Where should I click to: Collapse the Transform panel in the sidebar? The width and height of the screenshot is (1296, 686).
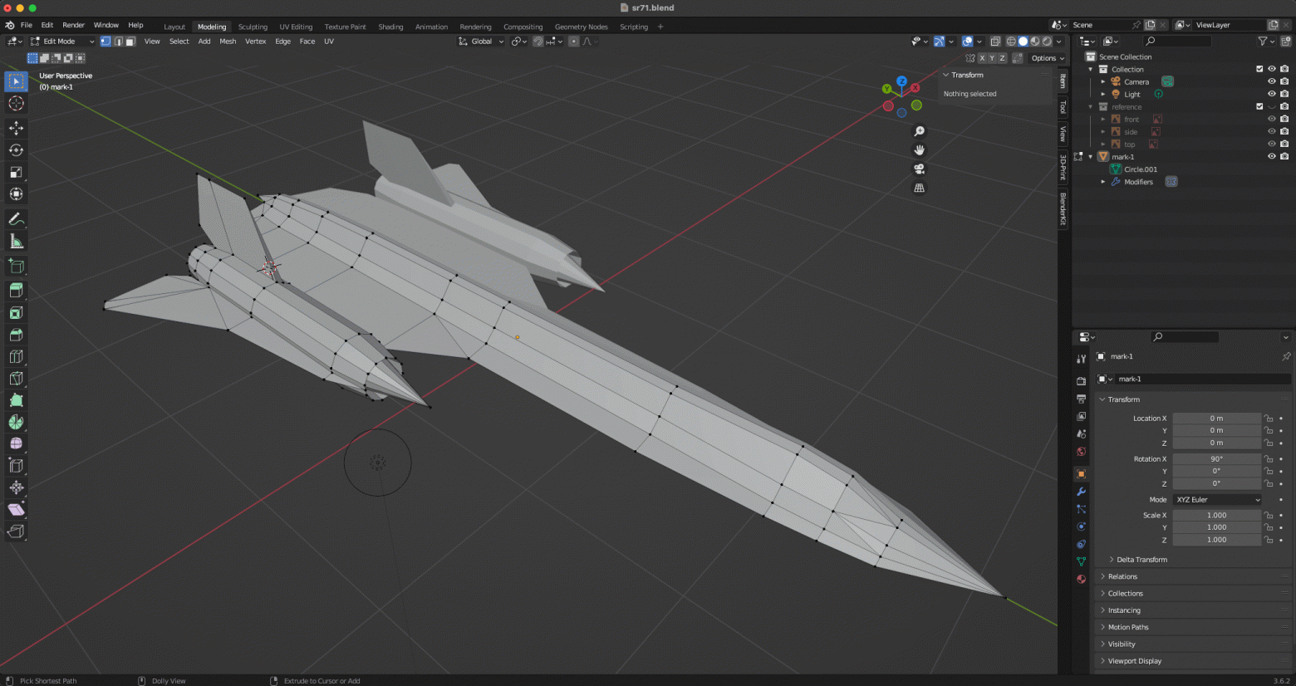click(x=1122, y=399)
